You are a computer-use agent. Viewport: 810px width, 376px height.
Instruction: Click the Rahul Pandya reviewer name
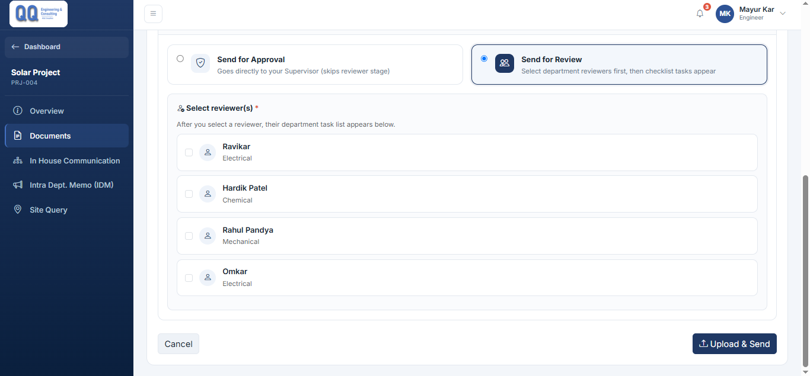(x=248, y=230)
